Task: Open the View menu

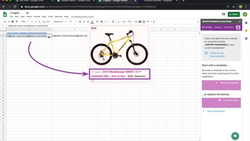Action: coord(23,16)
